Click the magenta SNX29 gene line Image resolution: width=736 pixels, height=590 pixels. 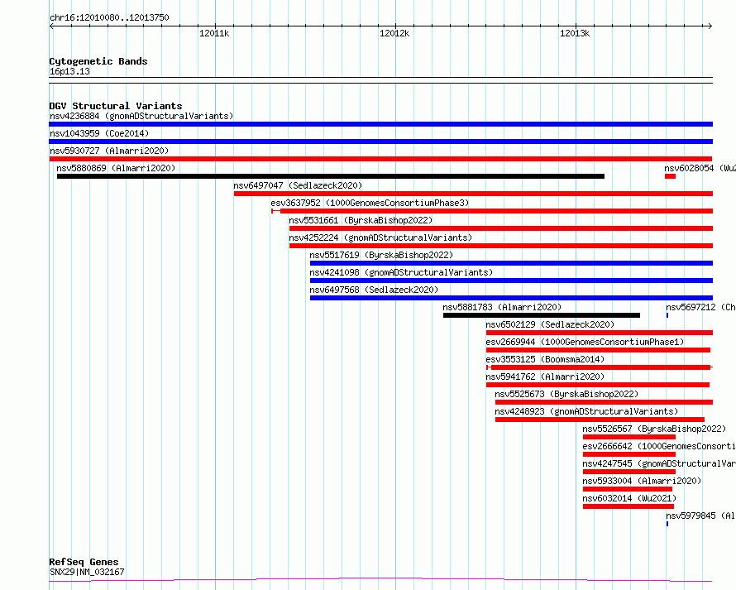(x=380, y=580)
